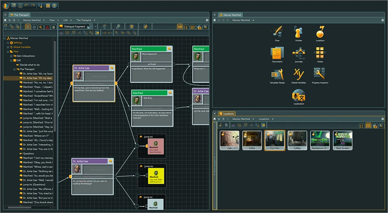This screenshot has width=388, height=213.
Task: Add new tab beside Maniac Manfred tab
Action: click(x=215, y=15)
